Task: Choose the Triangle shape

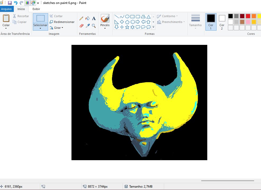Action: (148, 17)
